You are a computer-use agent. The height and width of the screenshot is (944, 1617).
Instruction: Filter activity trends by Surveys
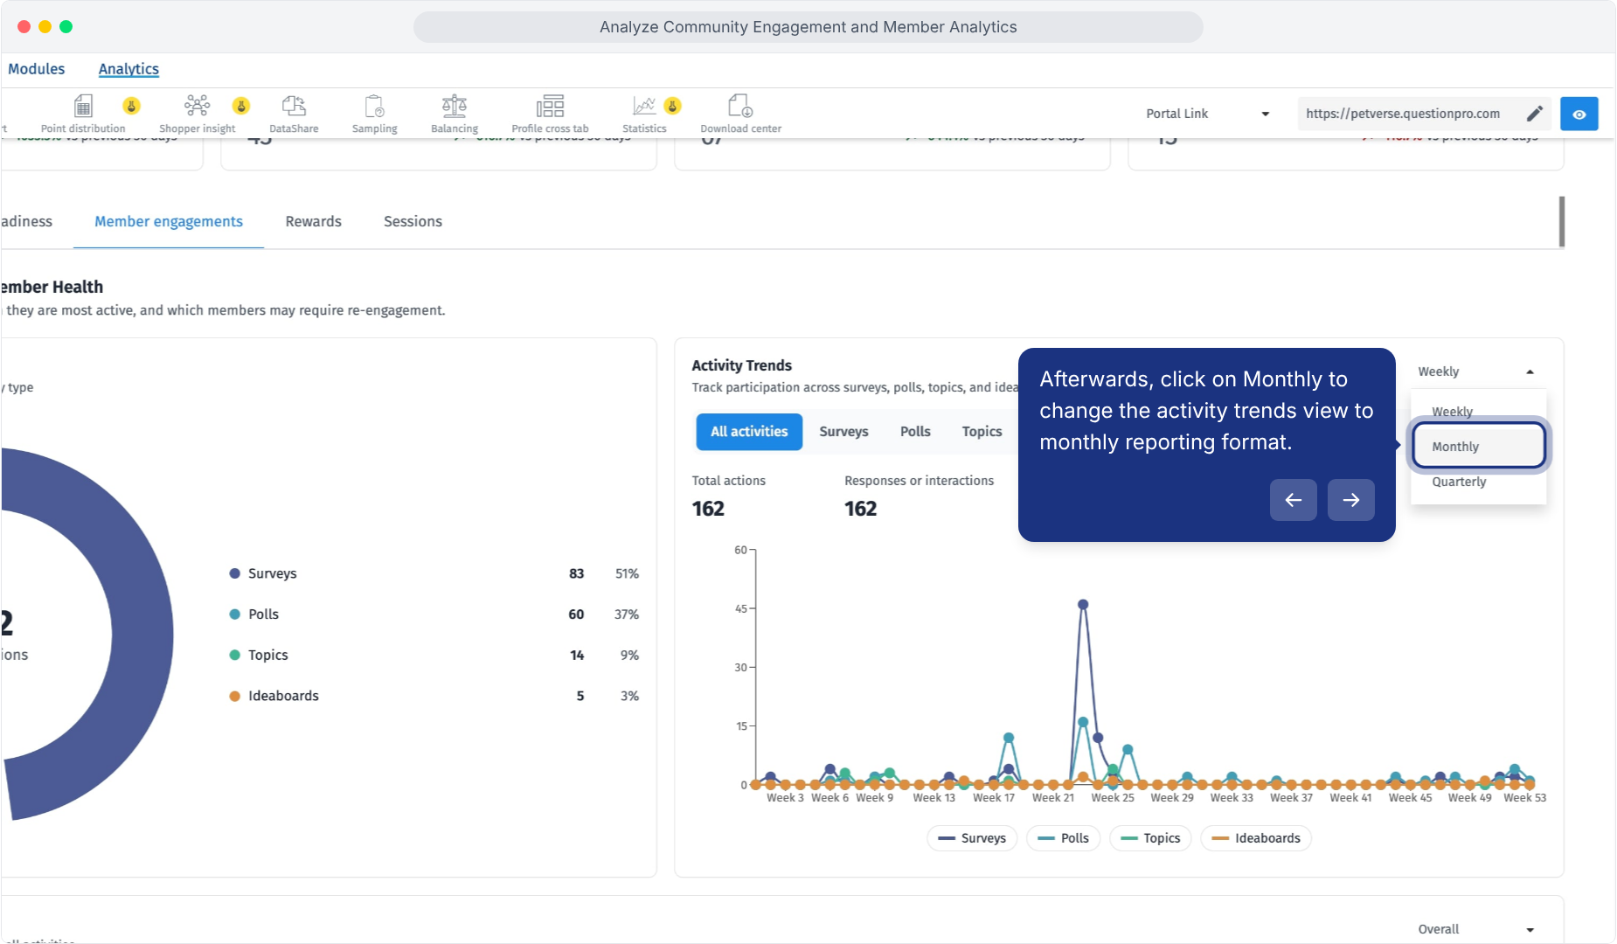tap(843, 432)
